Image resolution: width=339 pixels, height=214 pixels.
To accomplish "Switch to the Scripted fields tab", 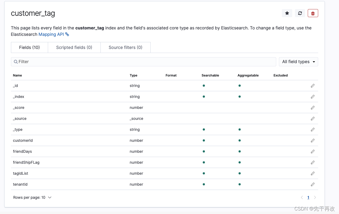I will pyautogui.click(x=74, y=47).
